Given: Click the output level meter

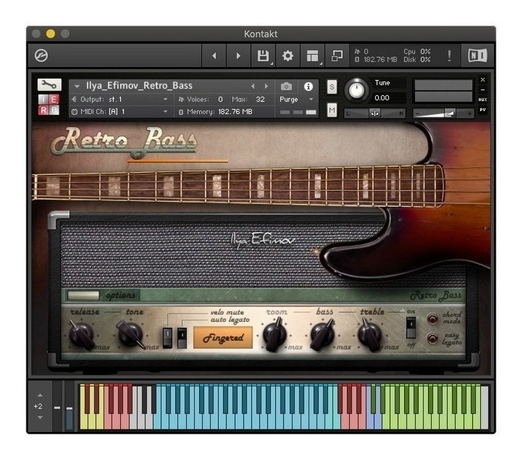Looking at the screenshot, I should (x=443, y=91).
